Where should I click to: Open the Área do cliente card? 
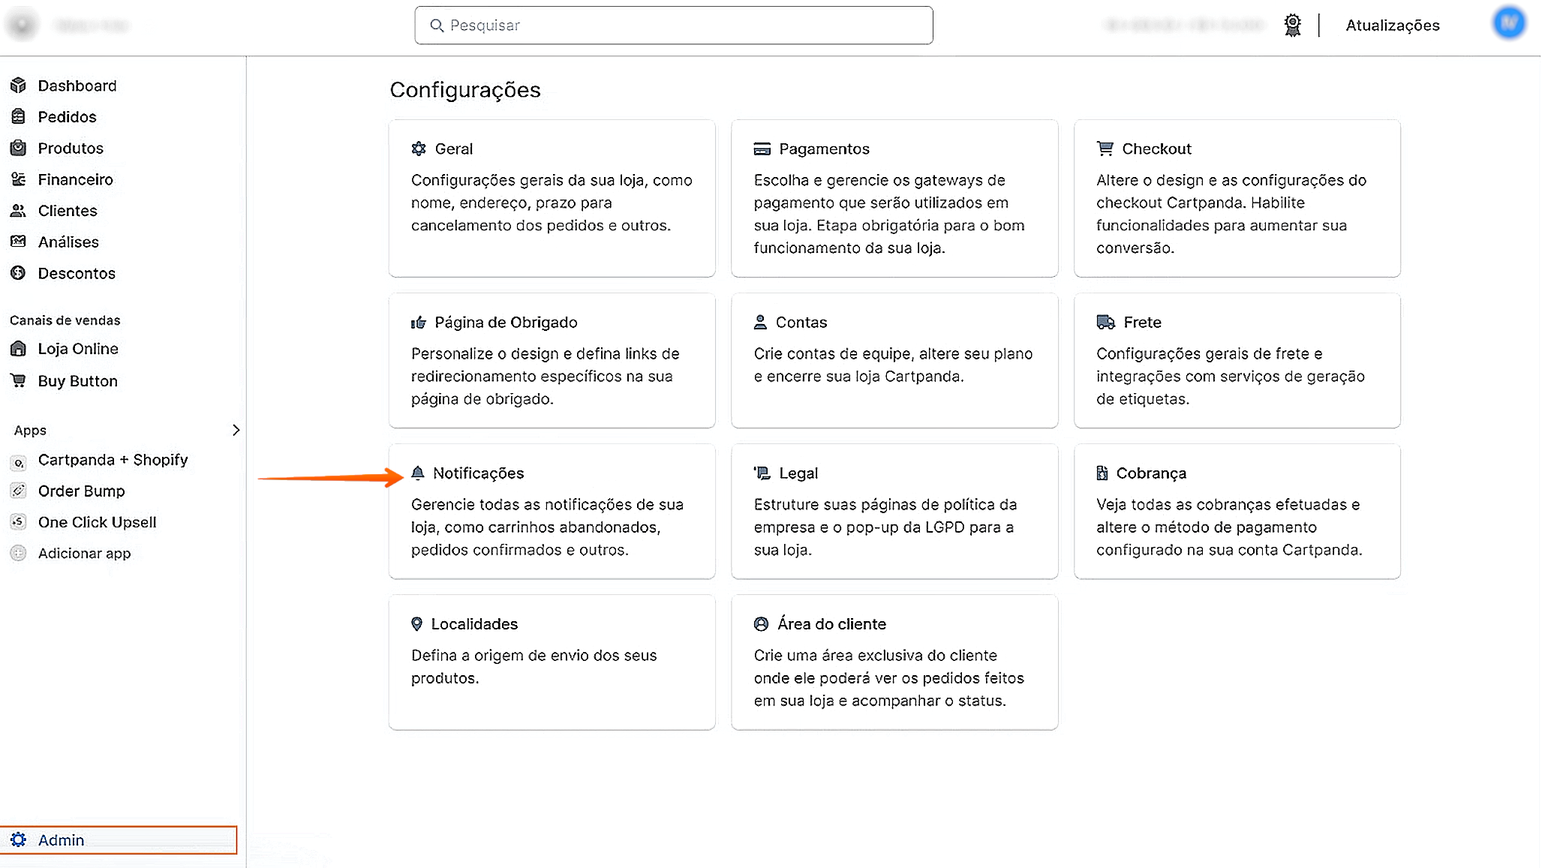click(x=894, y=662)
